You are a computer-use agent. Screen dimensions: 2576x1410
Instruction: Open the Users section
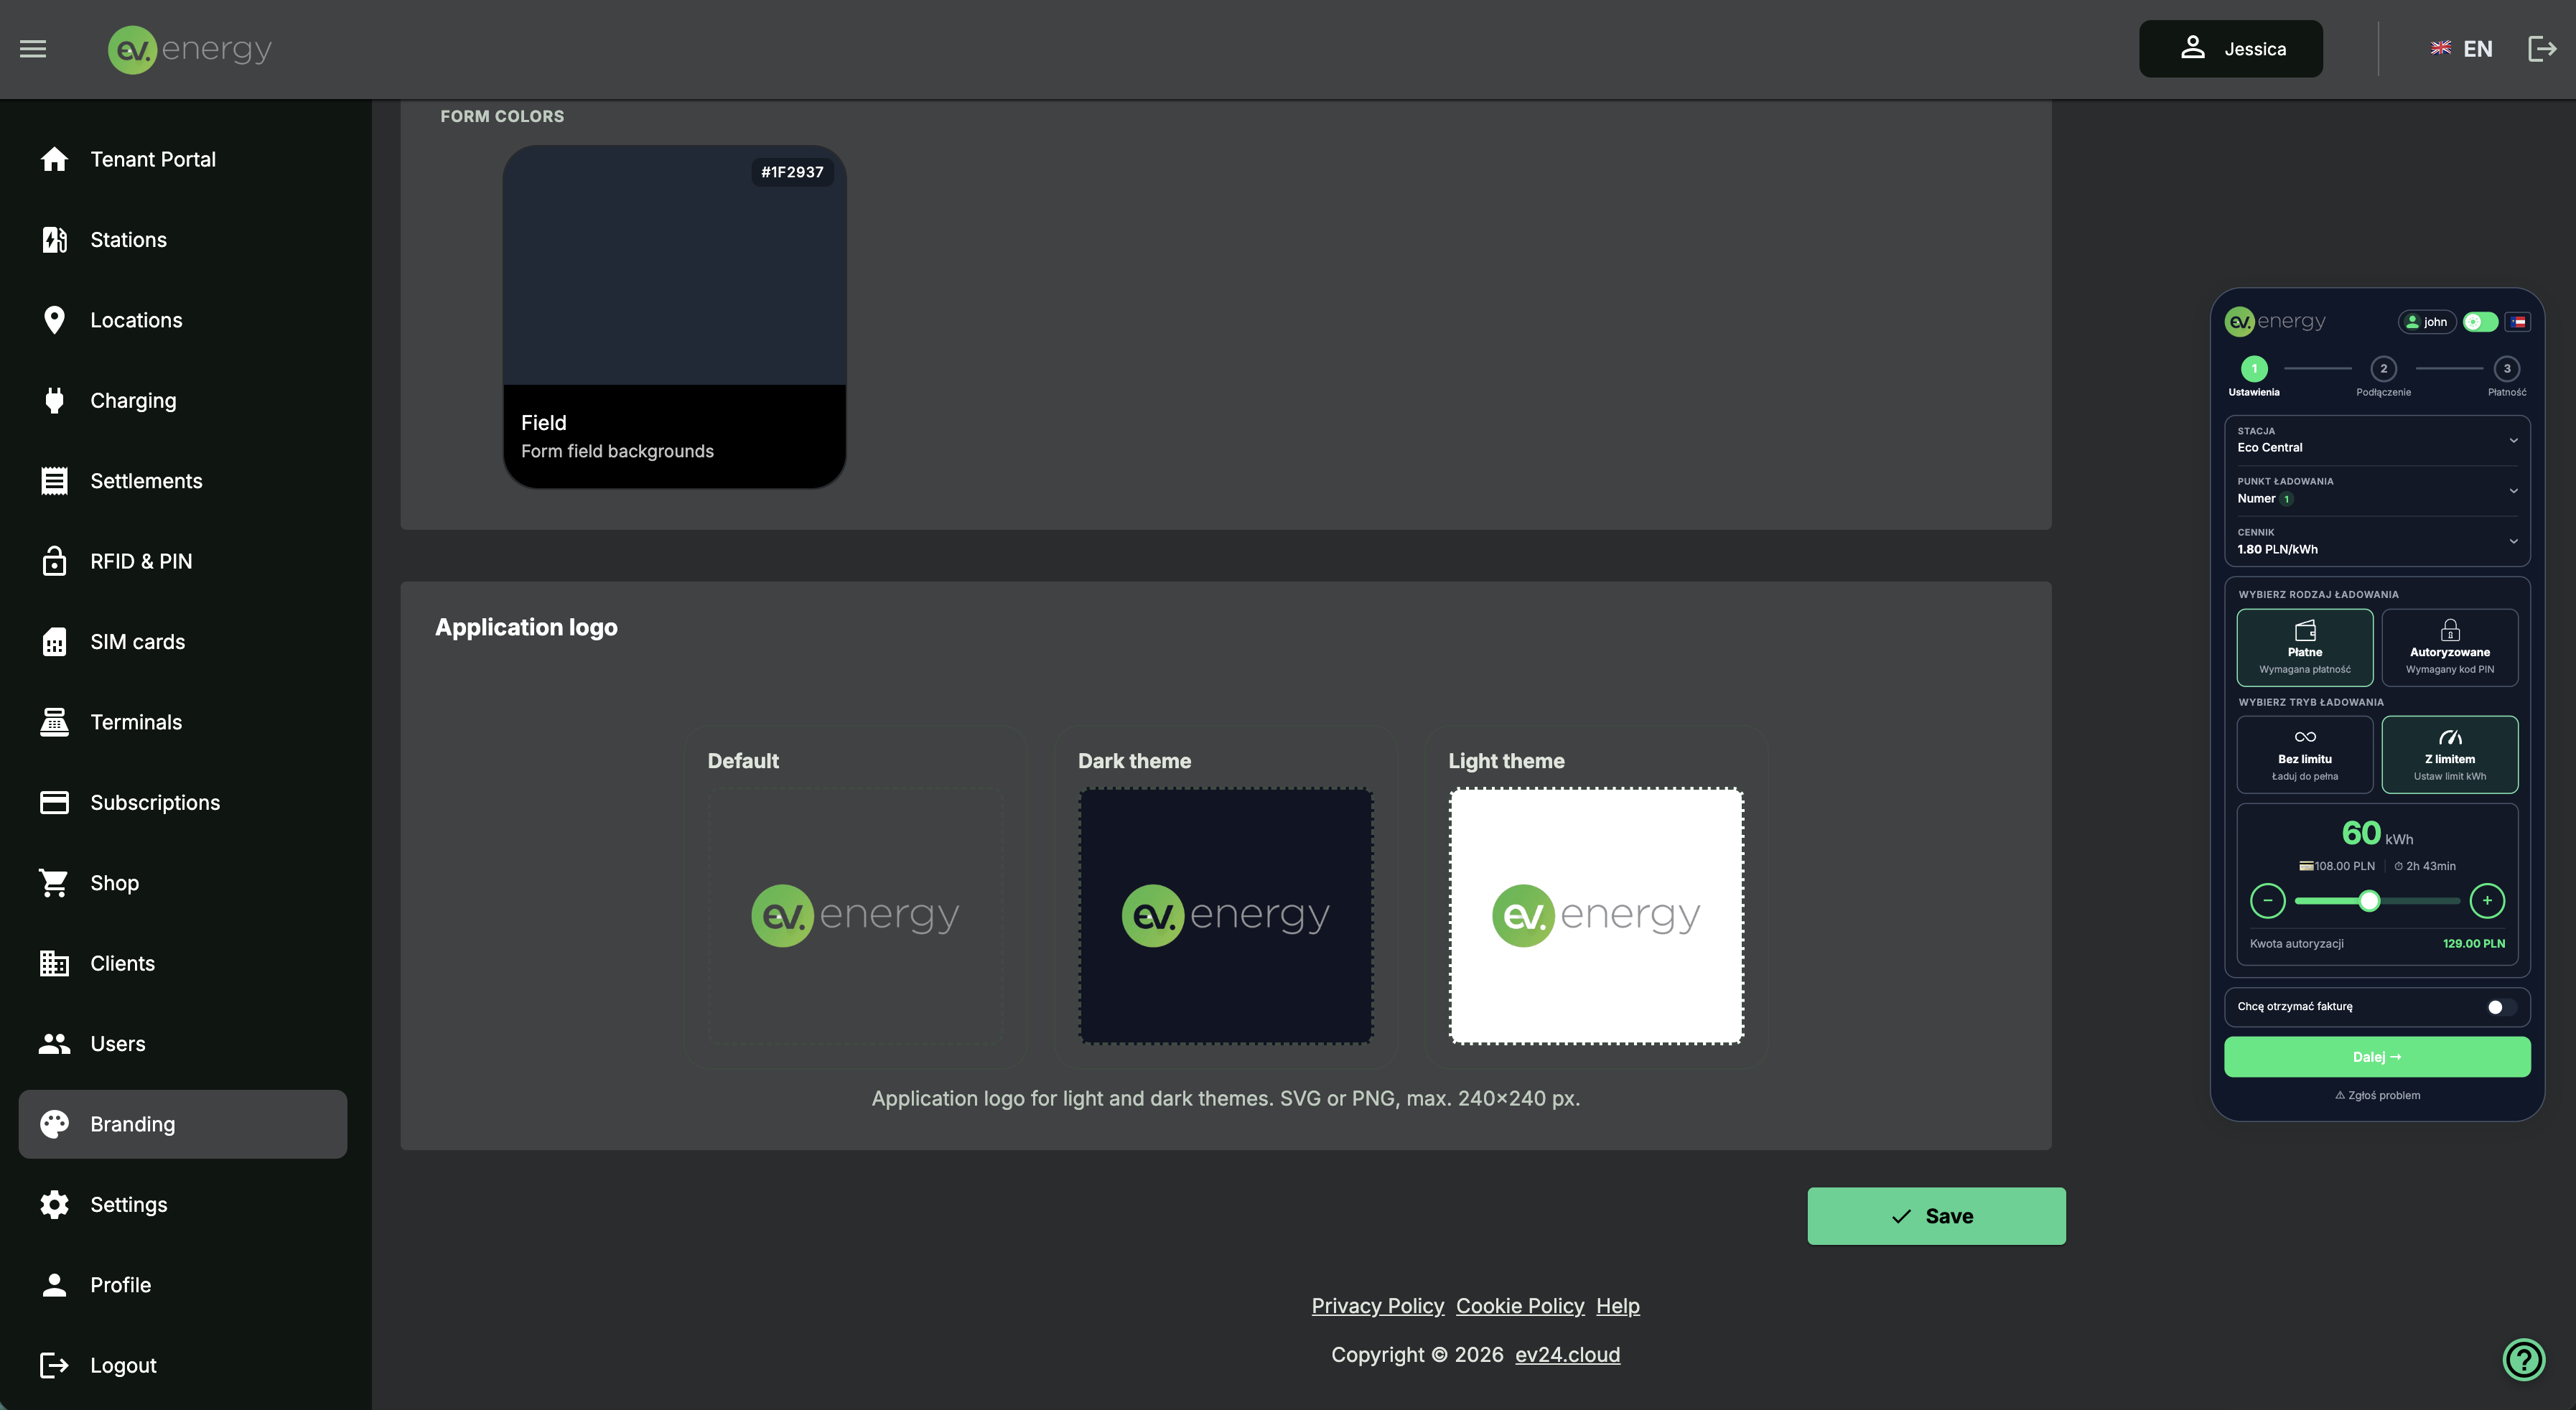[x=183, y=1044]
